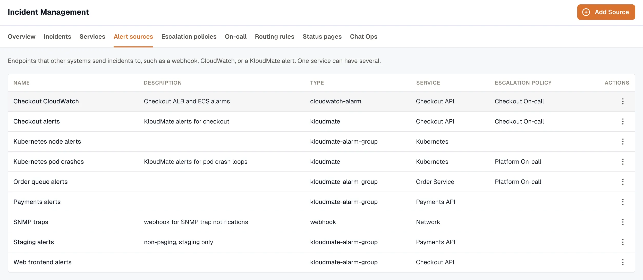Viewport: 643px width, 280px height.
Task: Click Platform On-call in Order queue row
Action: click(x=518, y=182)
